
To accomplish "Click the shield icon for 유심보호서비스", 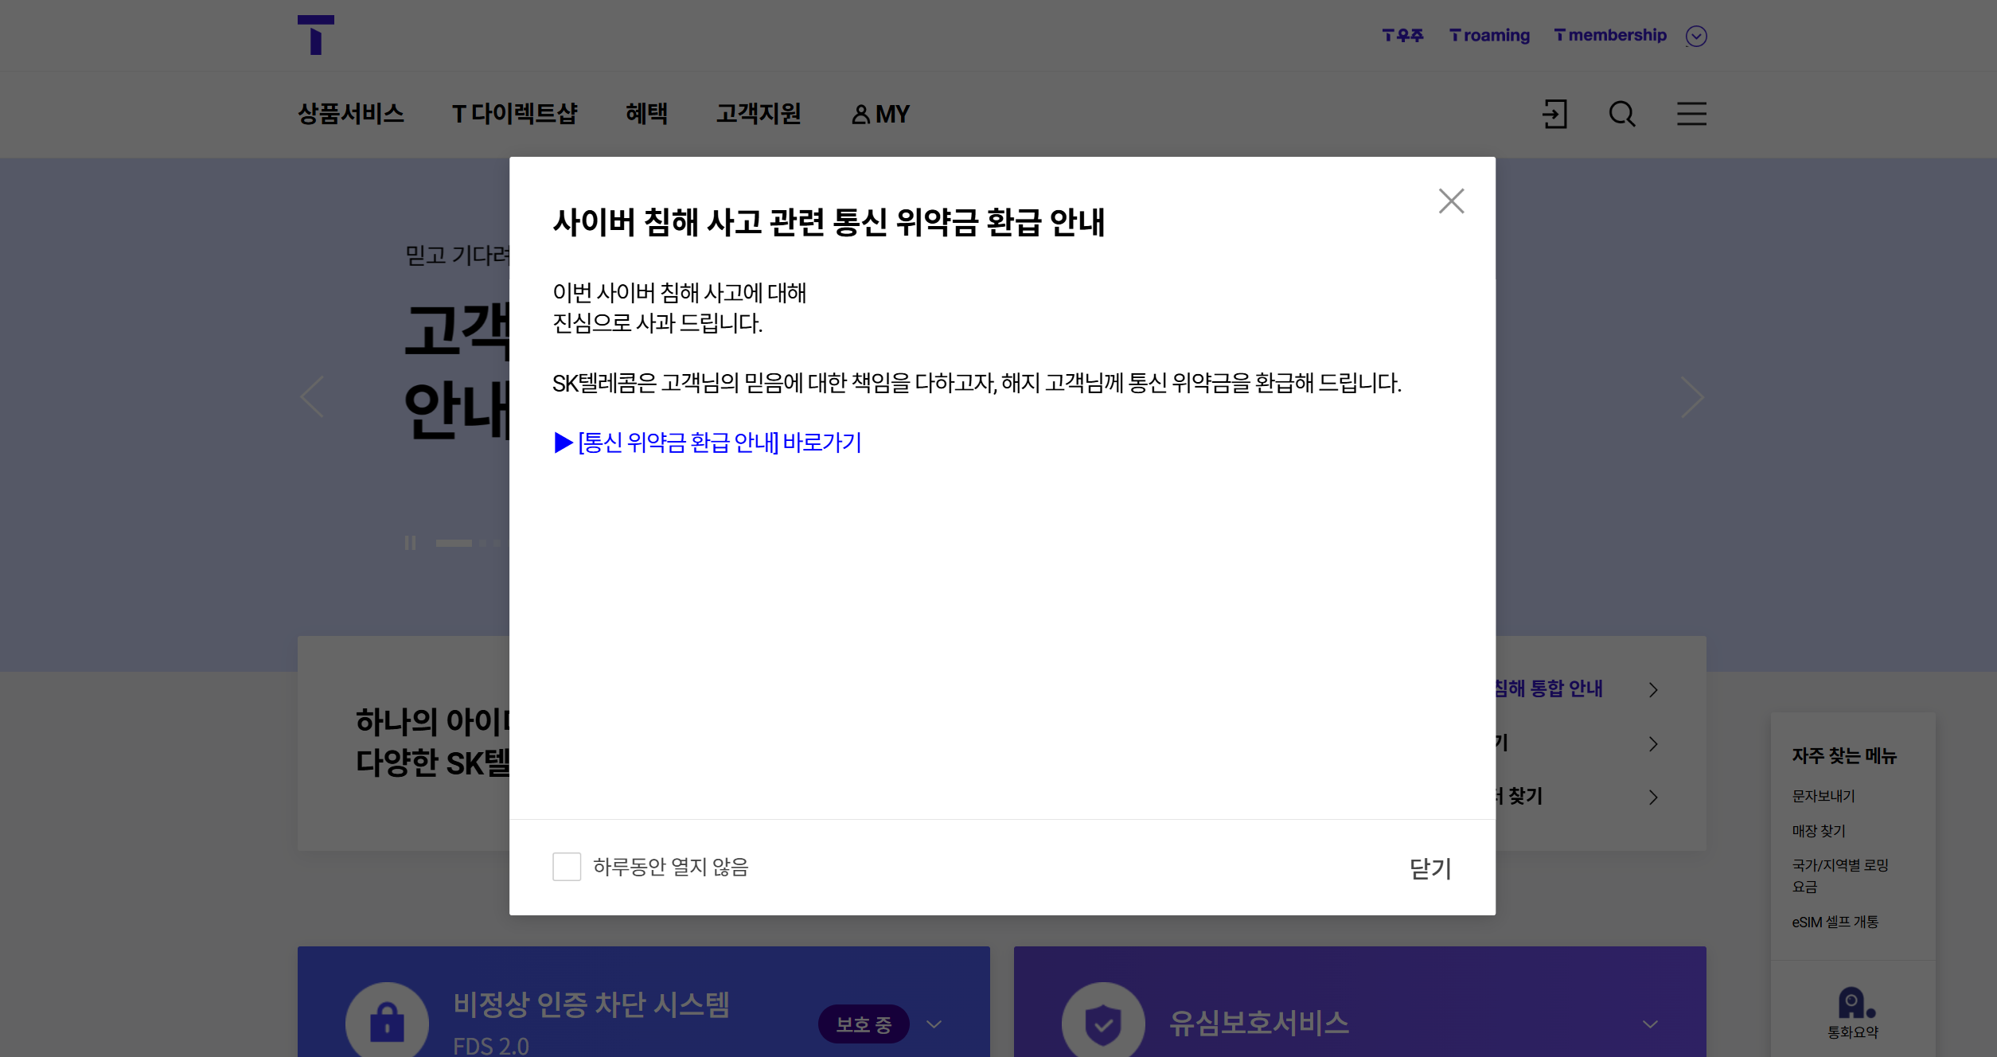I will click(x=1104, y=1022).
